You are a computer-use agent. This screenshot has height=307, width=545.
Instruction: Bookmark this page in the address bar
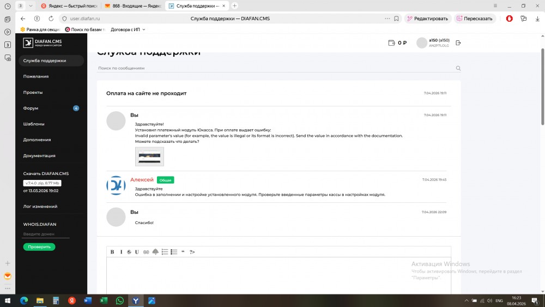point(396,19)
